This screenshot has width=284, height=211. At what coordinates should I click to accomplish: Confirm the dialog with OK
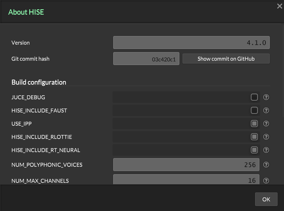[266, 199]
